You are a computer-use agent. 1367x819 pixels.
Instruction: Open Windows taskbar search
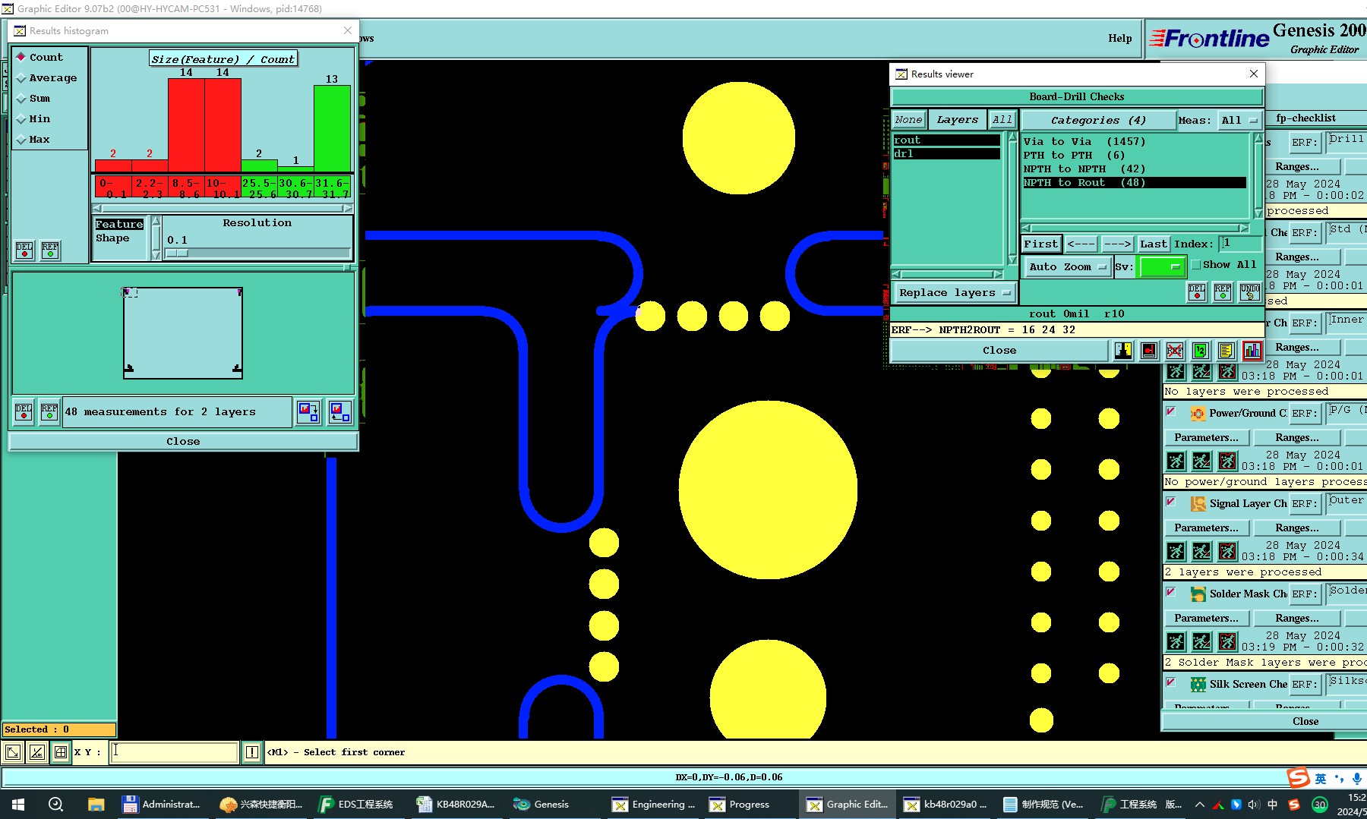coord(55,805)
